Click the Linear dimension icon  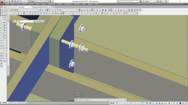coord(65,13)
